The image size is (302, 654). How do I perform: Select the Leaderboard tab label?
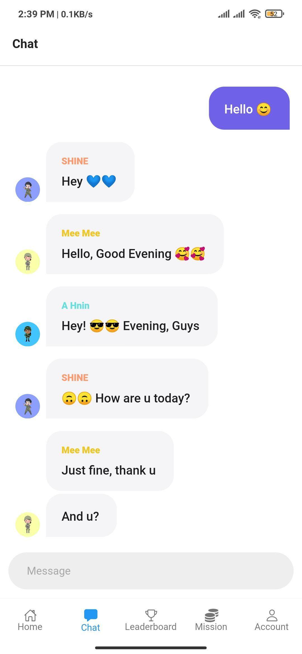point(151,627)
